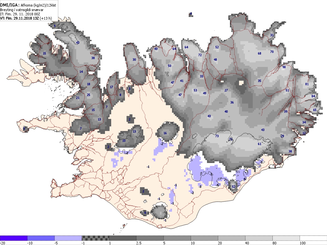
Task: Click the map value 70
Action: (x=272, y=52)
